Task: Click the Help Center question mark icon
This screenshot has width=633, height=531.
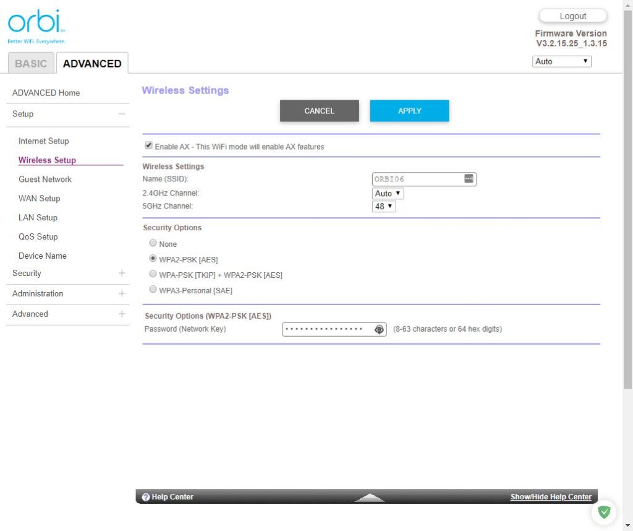Action: 146,497
